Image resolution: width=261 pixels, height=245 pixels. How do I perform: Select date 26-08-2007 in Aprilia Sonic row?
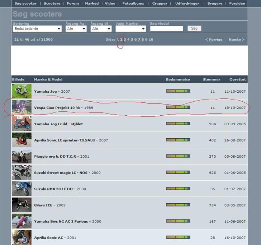click(235, 140)
